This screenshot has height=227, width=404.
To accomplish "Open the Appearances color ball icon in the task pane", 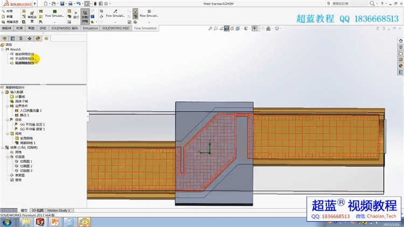I will coord(400,66).
